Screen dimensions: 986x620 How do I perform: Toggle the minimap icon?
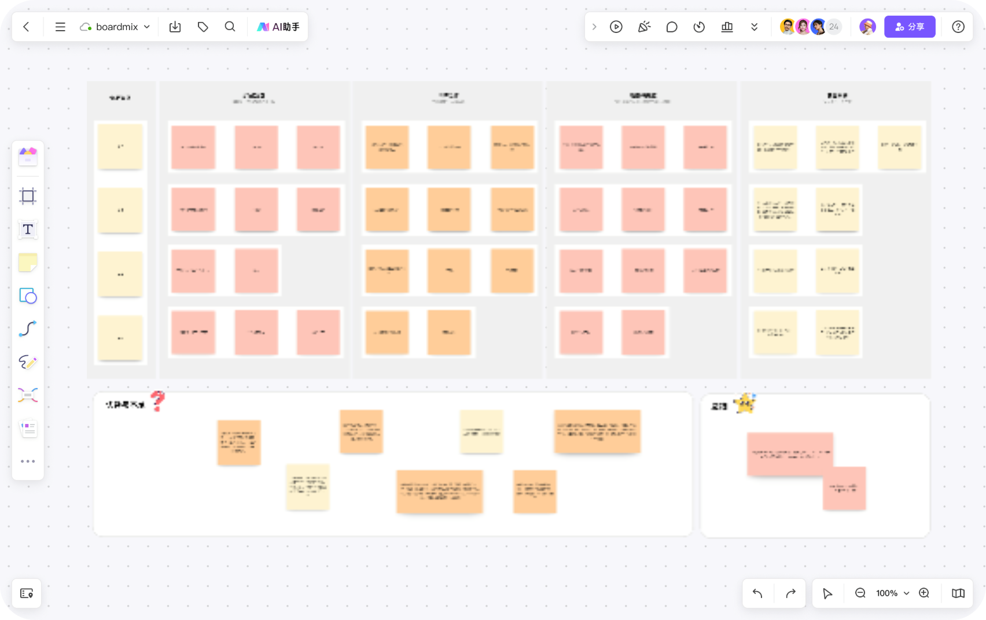[958, 593]
